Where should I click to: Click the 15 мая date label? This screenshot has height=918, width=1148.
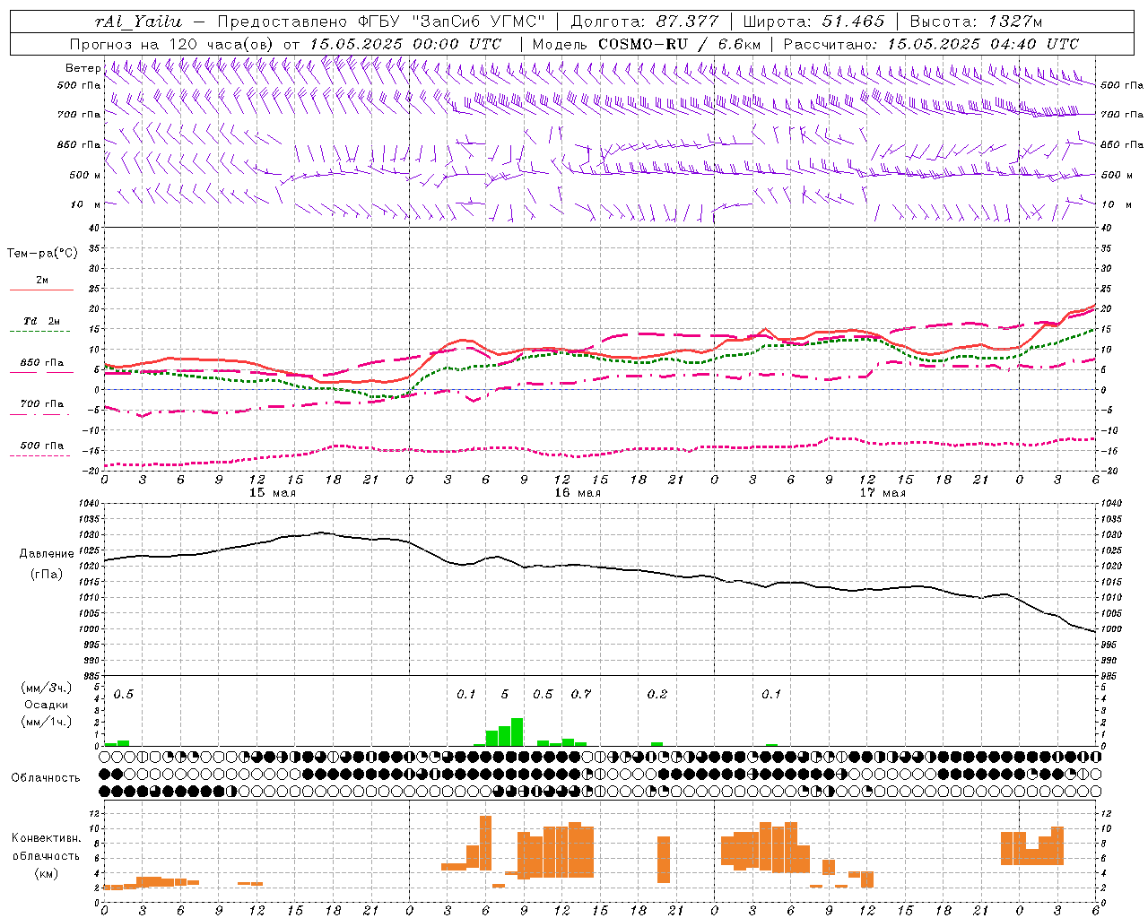tap(273, 493)
